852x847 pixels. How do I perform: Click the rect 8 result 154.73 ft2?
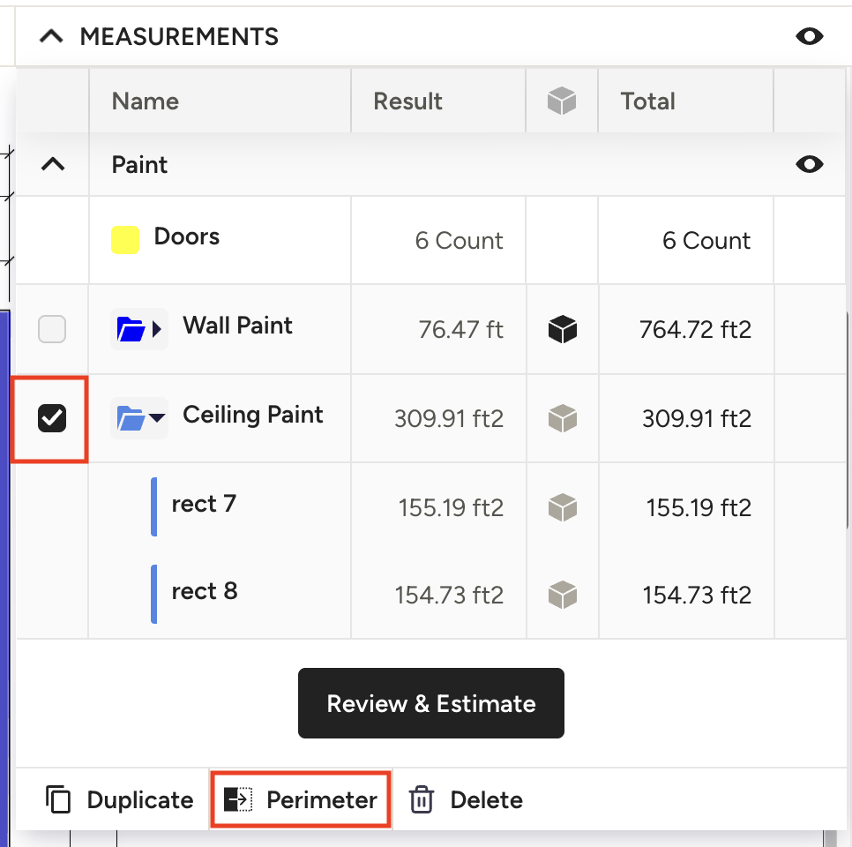tap(449, 595)
